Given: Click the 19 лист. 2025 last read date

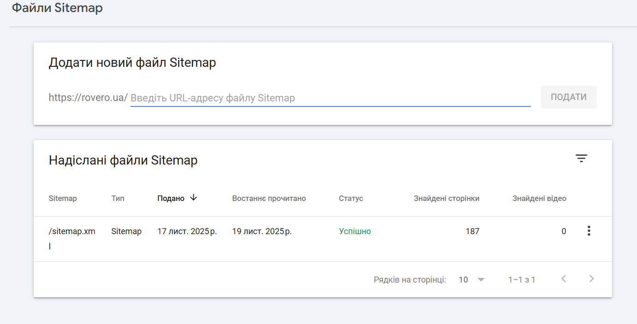Looking at the screenshot, I should tap(262, 231).
